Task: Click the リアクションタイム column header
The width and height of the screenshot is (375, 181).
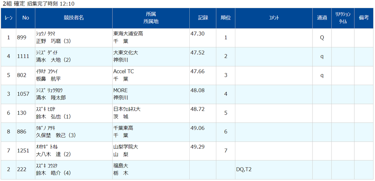Action: click(343, 18)
